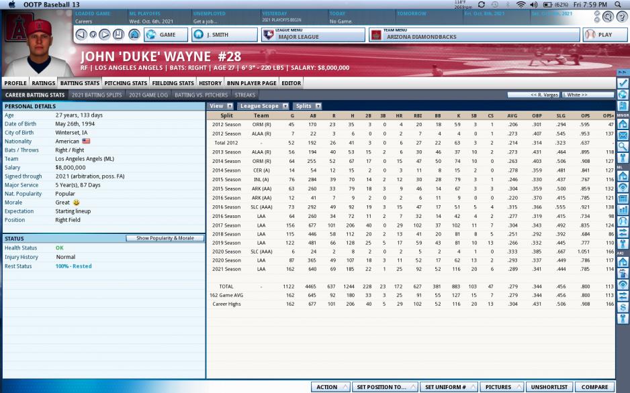This screenshot has height=393, width=630.
Task: Open the search magnifier icon top right
Action: (609, 17)
